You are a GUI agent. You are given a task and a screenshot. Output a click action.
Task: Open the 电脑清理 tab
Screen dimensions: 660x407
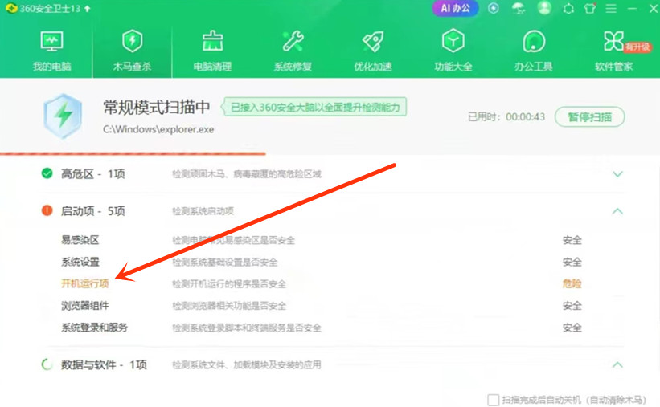(212, 51)
